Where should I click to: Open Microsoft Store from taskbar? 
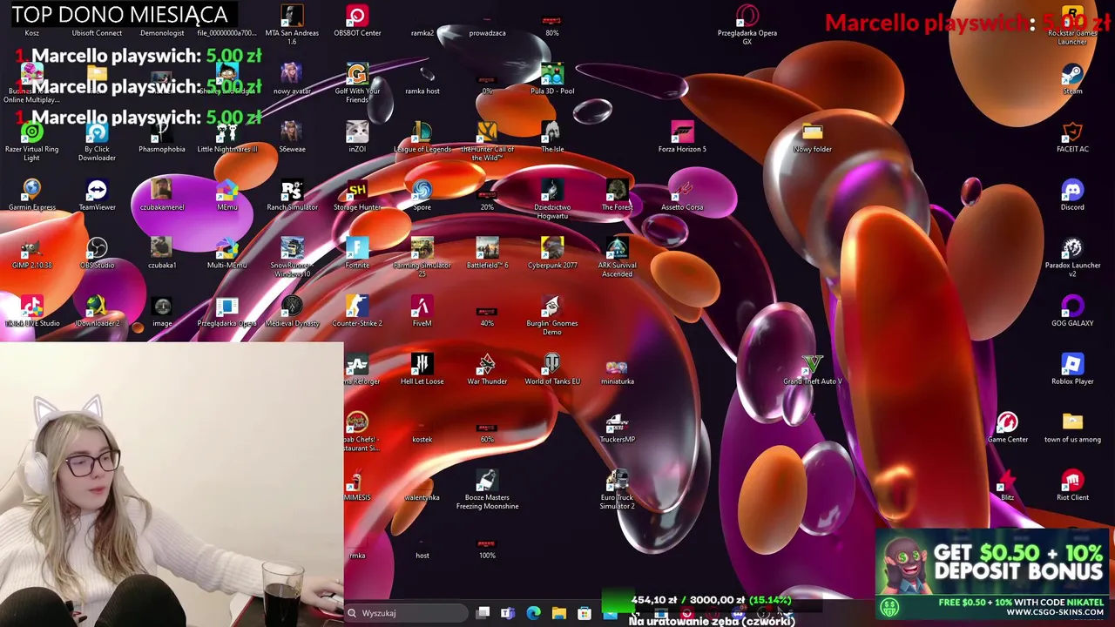coord(585,613)
